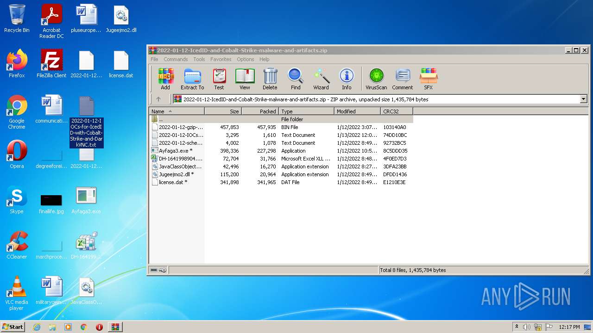Select the 2022-01-12-sche text document row
The width and height of the screenshot is (593, 333).
[x=281, y=143]
